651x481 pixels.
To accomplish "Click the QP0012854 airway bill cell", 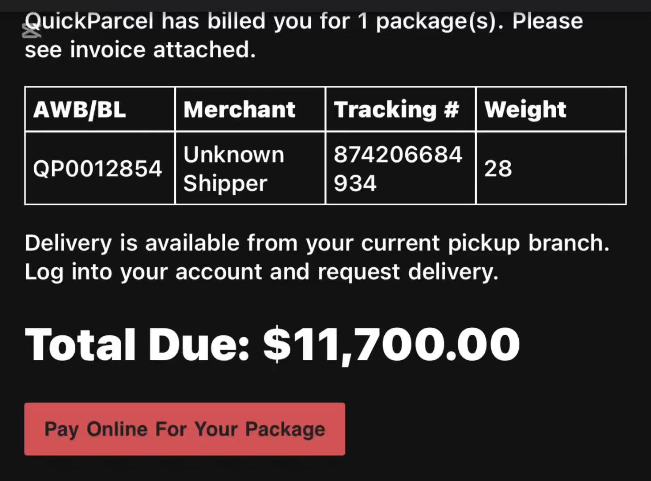I will (100, 168).
